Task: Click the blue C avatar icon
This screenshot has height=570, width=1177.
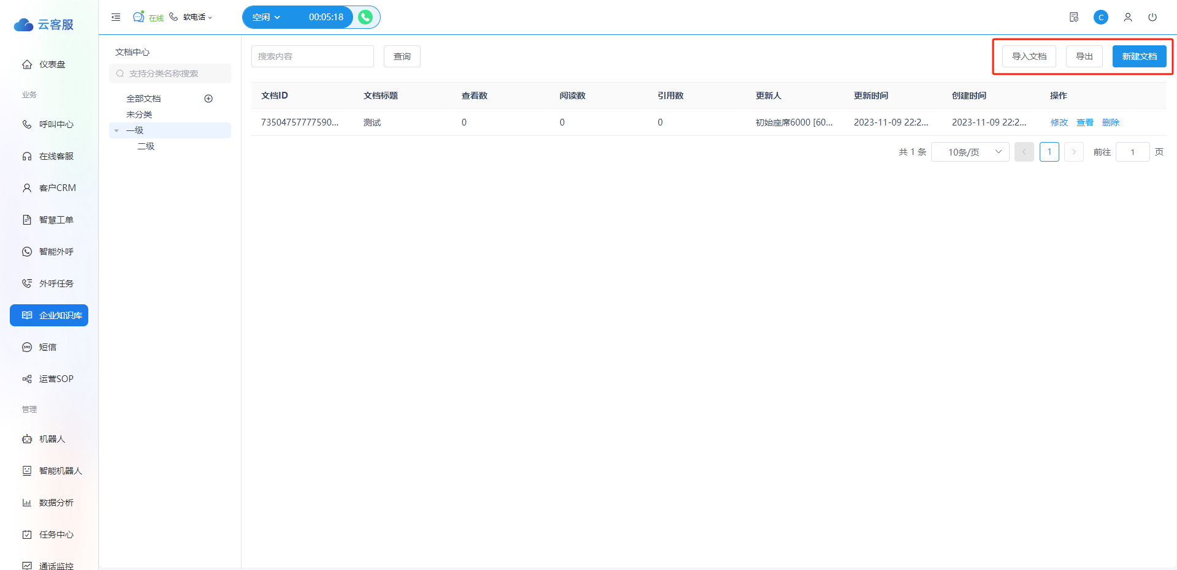Action: coord(1101,17)
